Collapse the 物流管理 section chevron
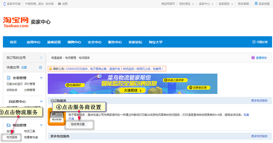The height and width of the screenshot is (143, 273). [41, 125]
